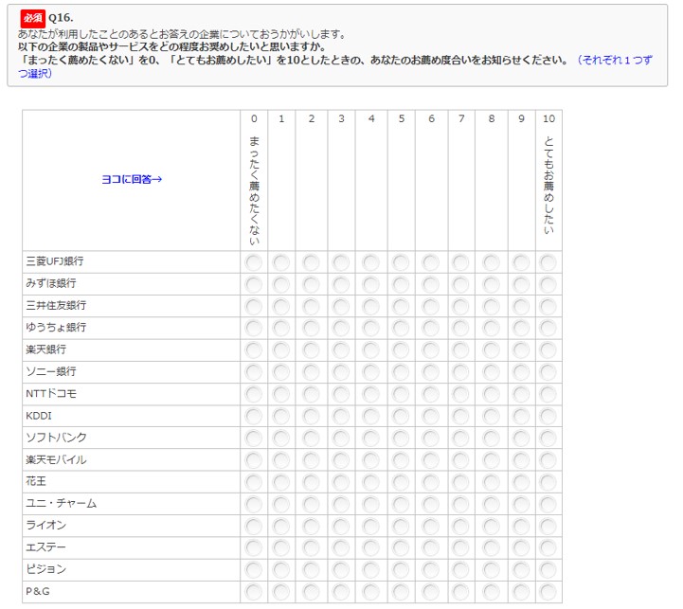Viewport: 683px width, 609px height.
Task: Select rating 10 for ユニ・チャーム
Action: [548, 504]
